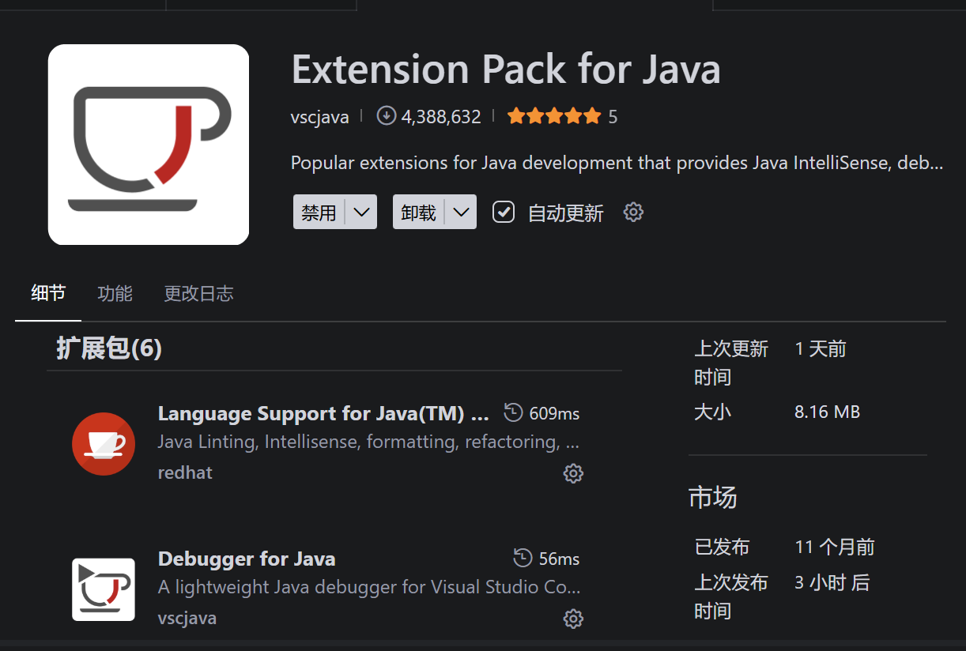Click the 4,388,632 install count
966x651 pixels.
[x=441, y=117]
